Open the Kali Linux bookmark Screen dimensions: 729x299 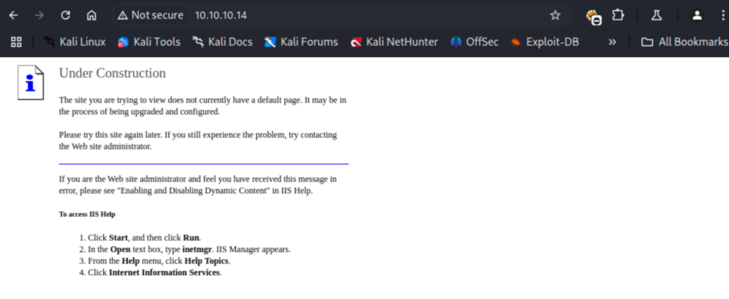[74, 42]
